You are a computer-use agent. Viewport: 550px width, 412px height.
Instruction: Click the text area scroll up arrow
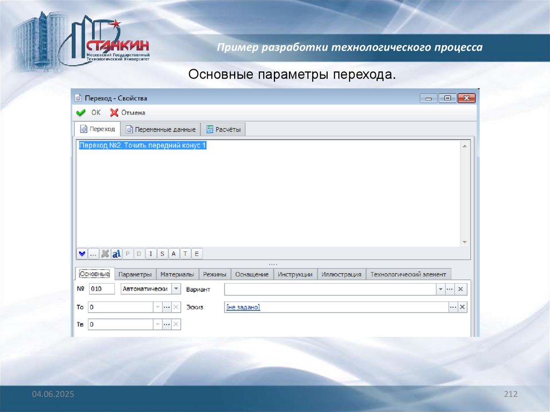pyautogui.click(x=465, y=146)
